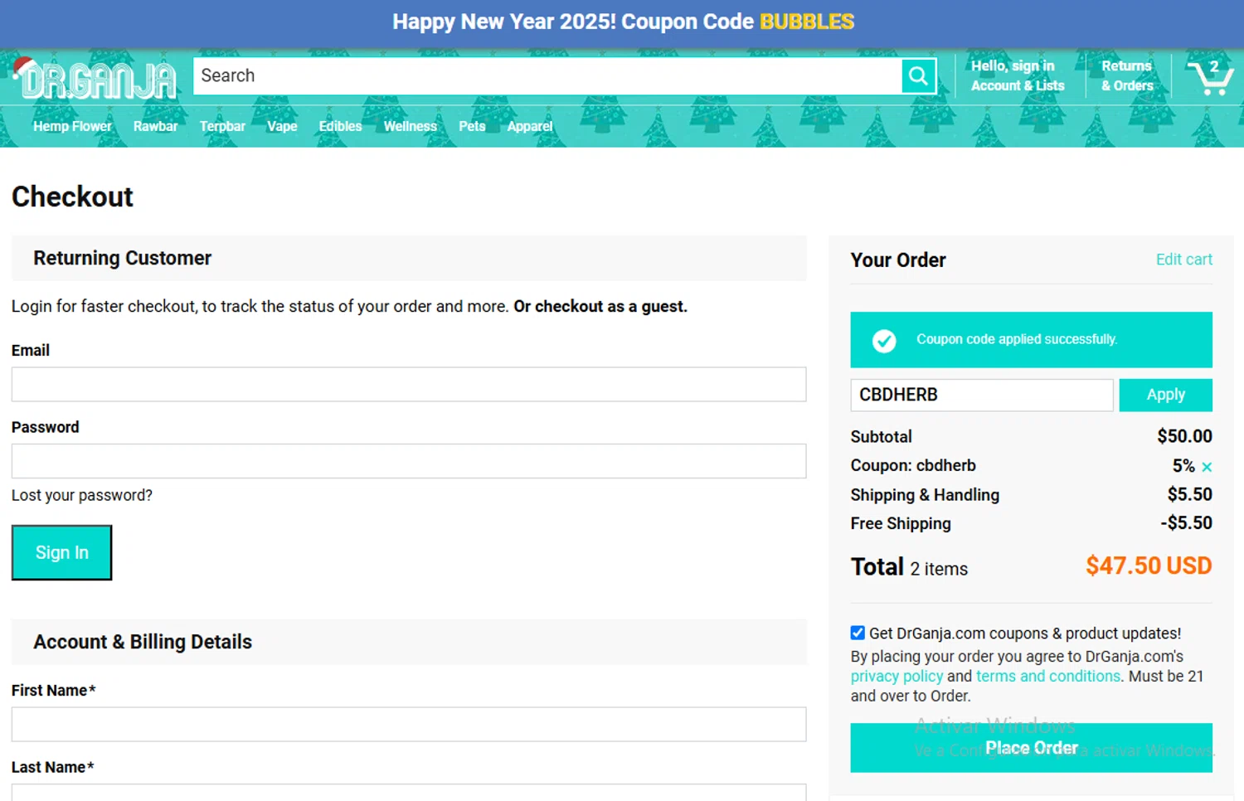
Task: Click Hello, sign in Account & Lists
Action: (1018, 75)
